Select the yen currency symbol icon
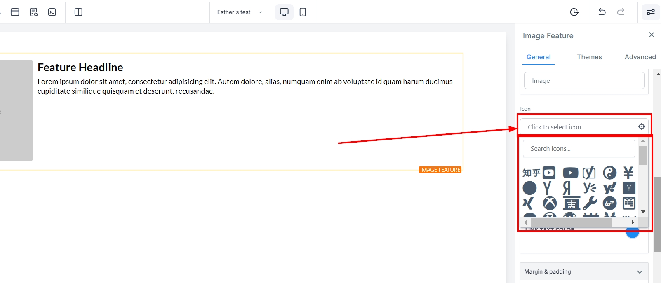The image size is (661, 283). [628, 173]
